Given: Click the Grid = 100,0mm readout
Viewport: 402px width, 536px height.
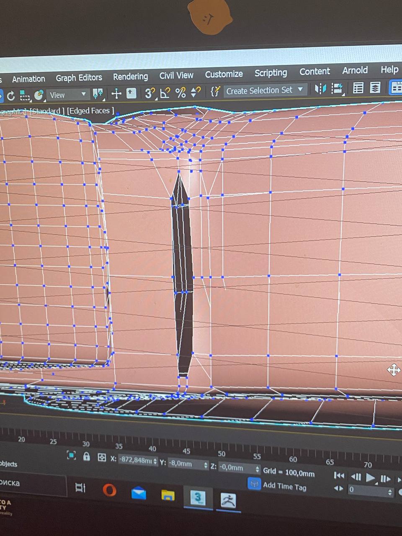Looking at the screenshot, I should [x=289, y=472].
